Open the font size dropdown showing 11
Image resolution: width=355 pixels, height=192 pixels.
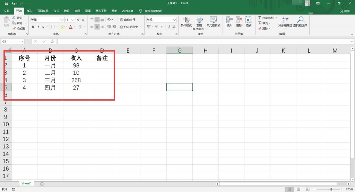[x=73, y=20]
